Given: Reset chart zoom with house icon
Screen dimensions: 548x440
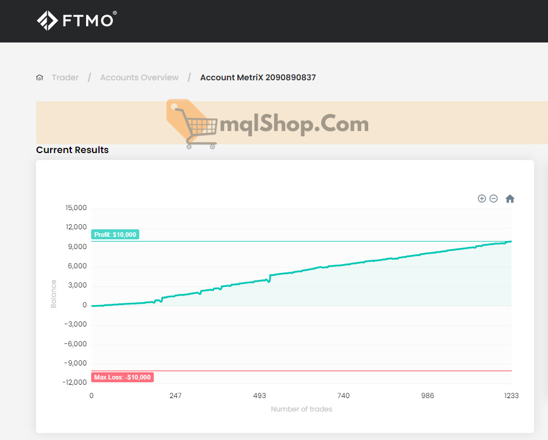Looking at the screenshot, I should click(x=510, y=198).
